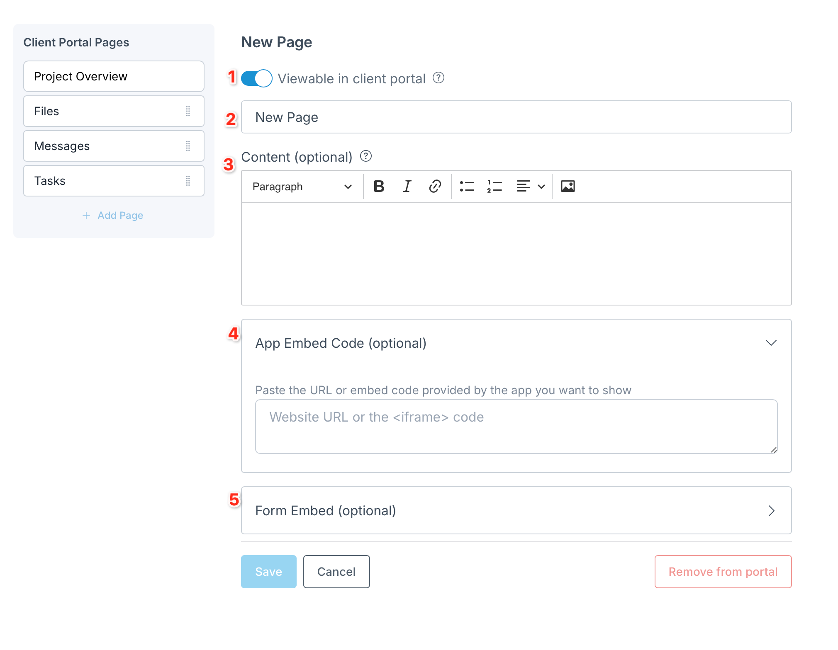Click the drag handle on Files page
The width and height of the screenshot is (838, 650).
point(188,111)
